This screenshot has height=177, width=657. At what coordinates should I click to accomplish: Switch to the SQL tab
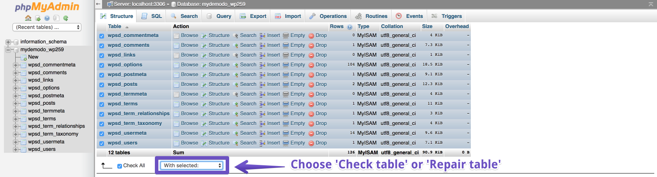coord(152,16)
